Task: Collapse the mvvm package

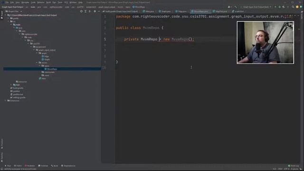Action: 37,63
